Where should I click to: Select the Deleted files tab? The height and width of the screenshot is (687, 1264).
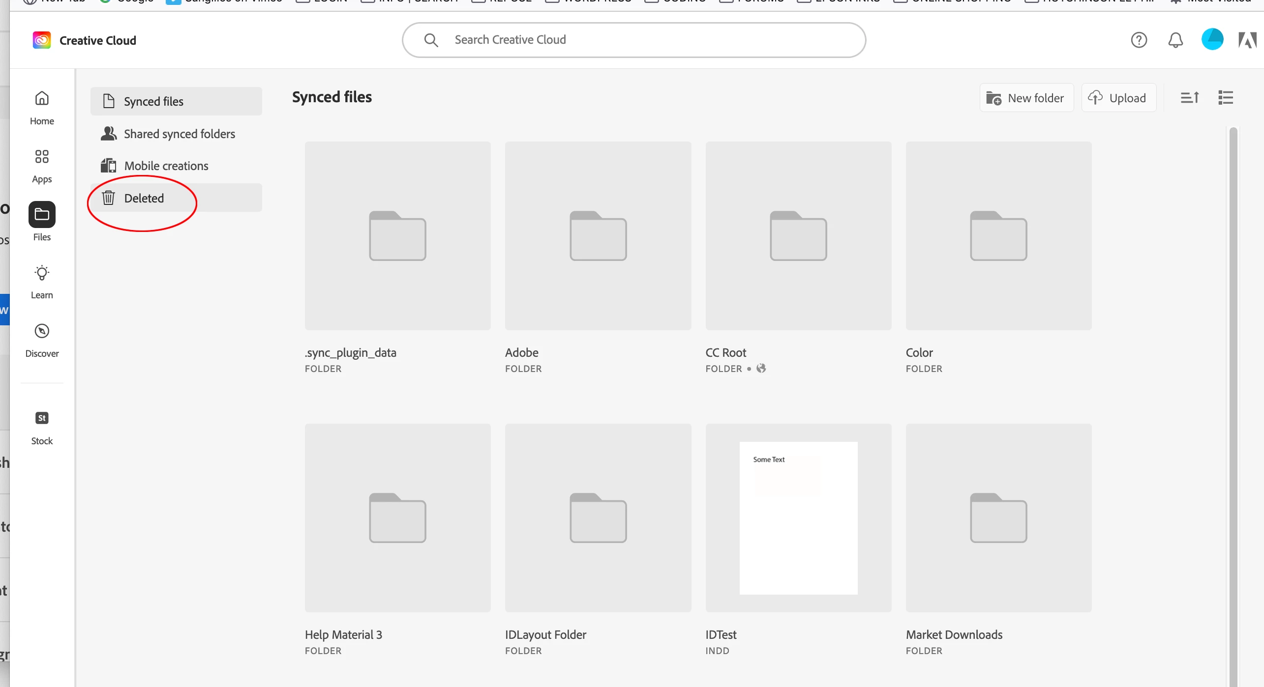(144, 198)
